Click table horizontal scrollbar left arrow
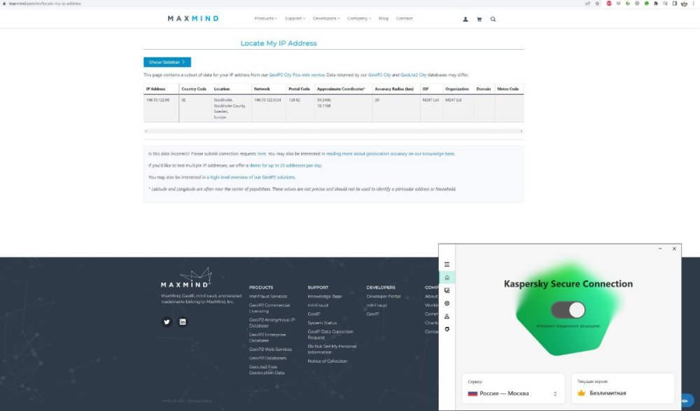Screen dimensions: 700x411 click(x=146, y=131)
